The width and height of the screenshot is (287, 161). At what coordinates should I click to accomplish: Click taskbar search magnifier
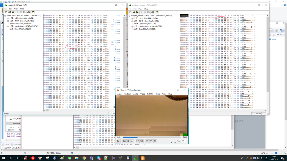pyautogui.click(x=11, y=158)
